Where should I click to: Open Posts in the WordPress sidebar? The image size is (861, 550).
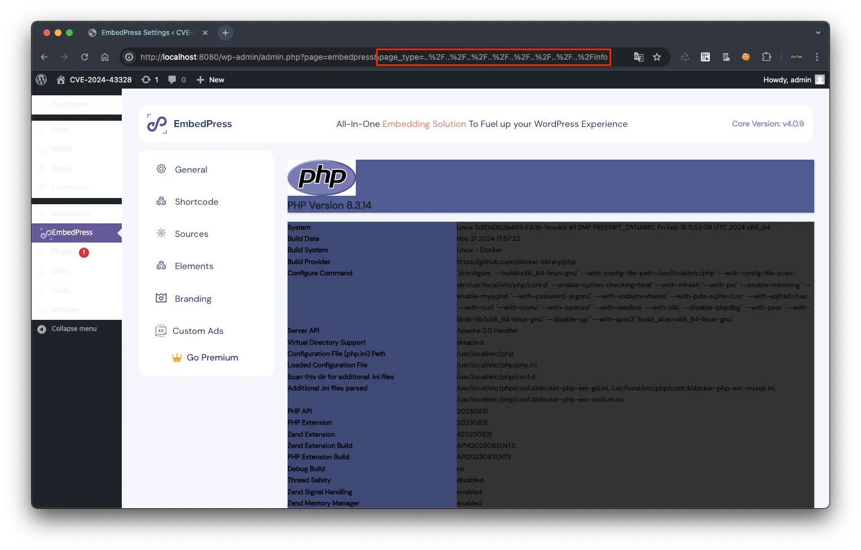click(77, 130)
